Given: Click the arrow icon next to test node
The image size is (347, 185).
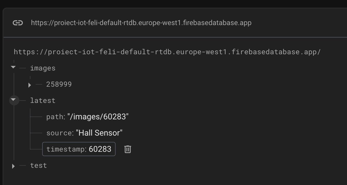Looking at the screenshot, I should pyautogui.click(x=13, y=166).
